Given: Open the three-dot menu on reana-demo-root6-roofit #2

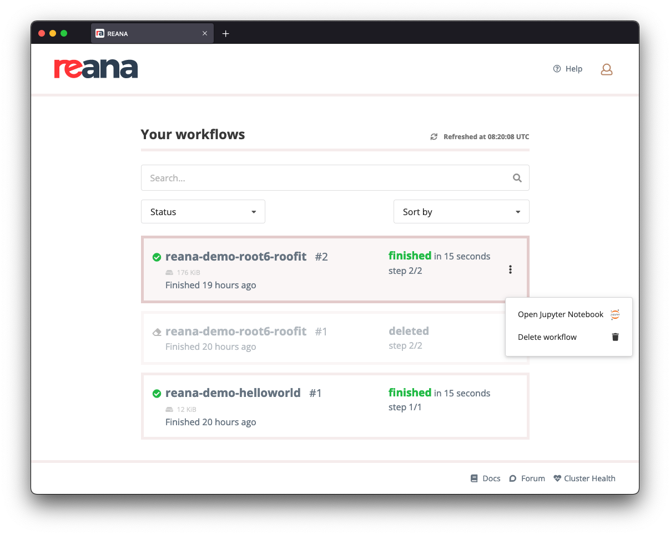Looking at the screenshot, I should click(510, 269).
